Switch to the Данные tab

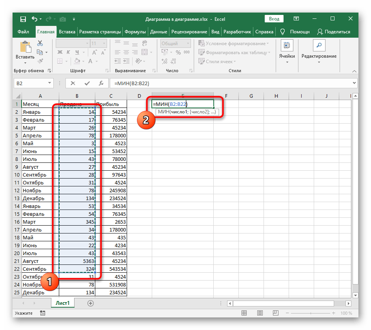point(158,32)
